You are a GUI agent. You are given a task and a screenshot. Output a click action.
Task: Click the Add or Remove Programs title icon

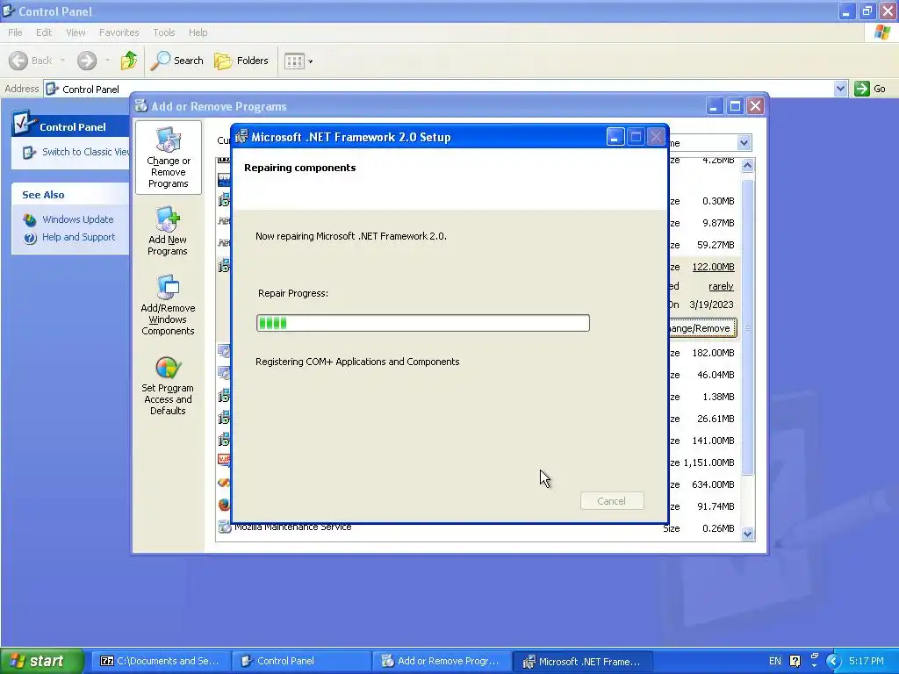pos(141,105)
